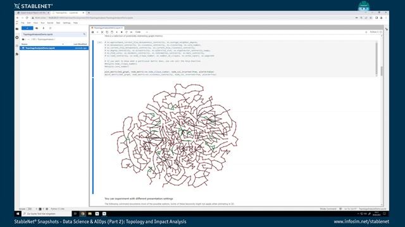Open the Running Kernels sidebar tab
The image size is (405, 227).
point(17,38)
